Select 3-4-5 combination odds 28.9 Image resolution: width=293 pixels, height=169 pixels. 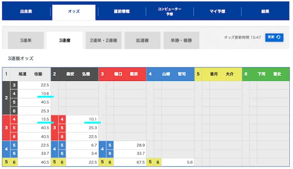tap(130, 145)
